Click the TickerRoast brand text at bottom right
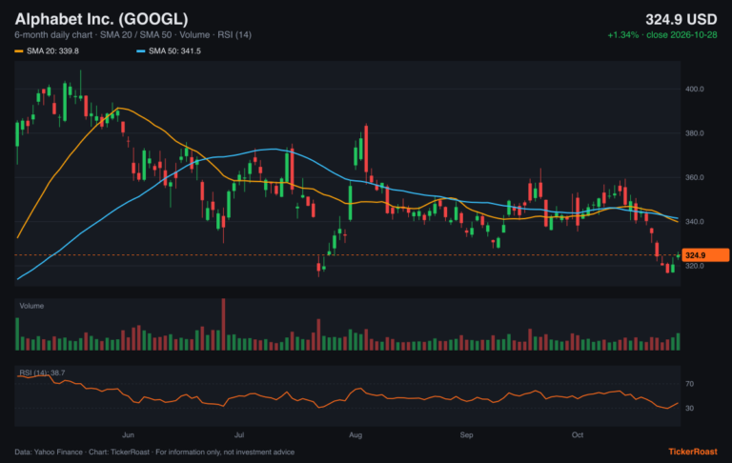 tap(693, 452)
